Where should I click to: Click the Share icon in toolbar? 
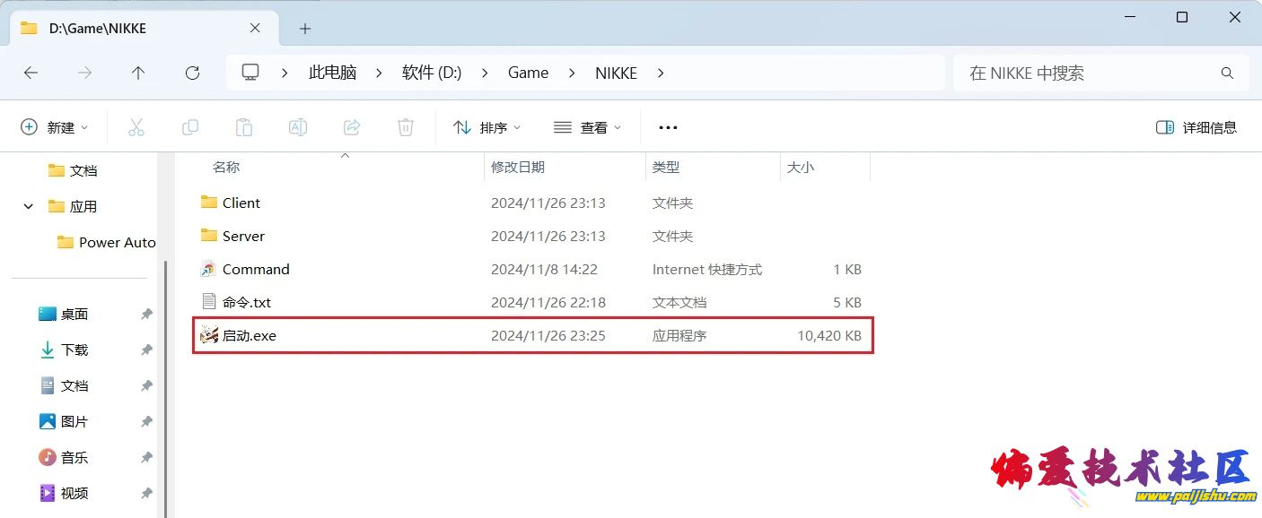pos(352,127)
